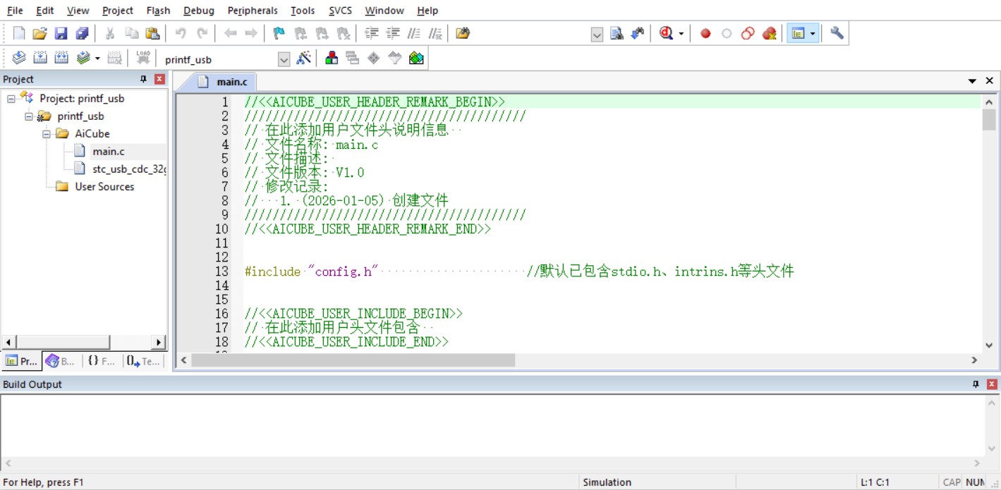The width and height of the screenshot is (1001, 490).
Task: Open the editor tab list dropdown arrow
Action: pyautogui.click(x=972, y=81)
